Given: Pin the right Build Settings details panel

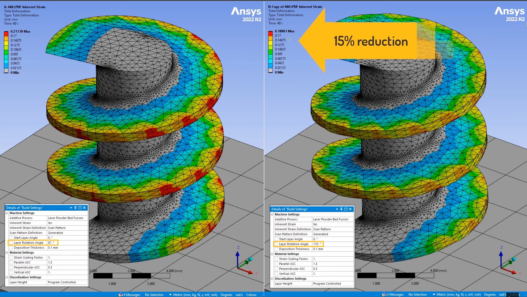Looking at the screenshot, I should pos(341,209).
